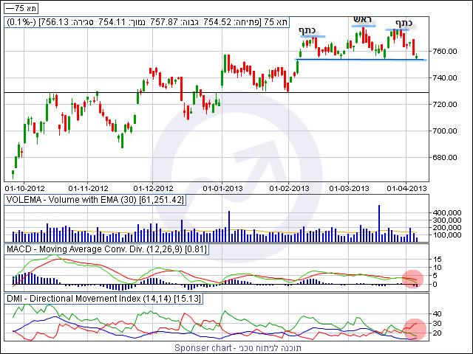Viewport: 473px width, 354px height.
Task: Click the DMI axis value 40
Action: pos(437,314)
